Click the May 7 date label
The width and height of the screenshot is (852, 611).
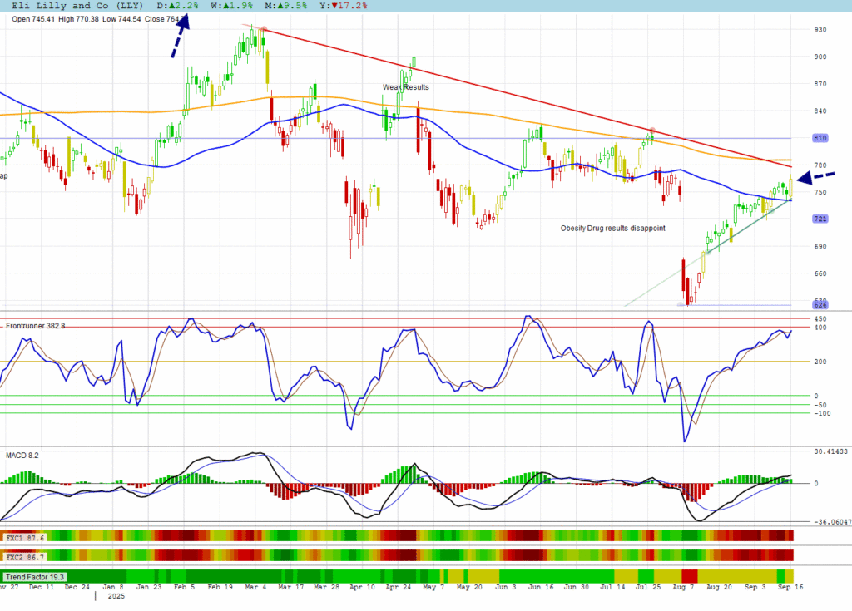click(x=433, y=587)
